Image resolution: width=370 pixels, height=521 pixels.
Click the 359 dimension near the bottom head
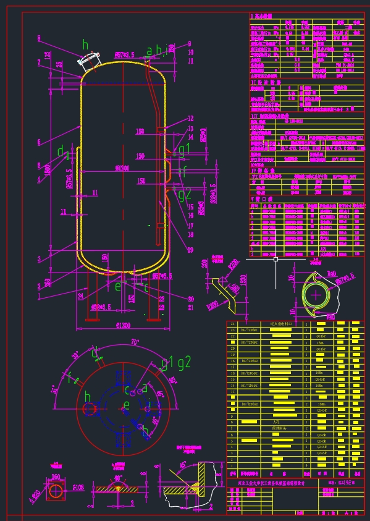coord(48,282)
